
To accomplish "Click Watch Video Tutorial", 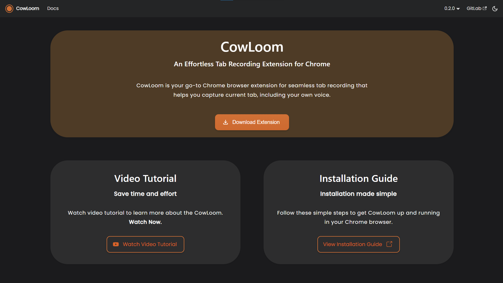I will 145,244.
